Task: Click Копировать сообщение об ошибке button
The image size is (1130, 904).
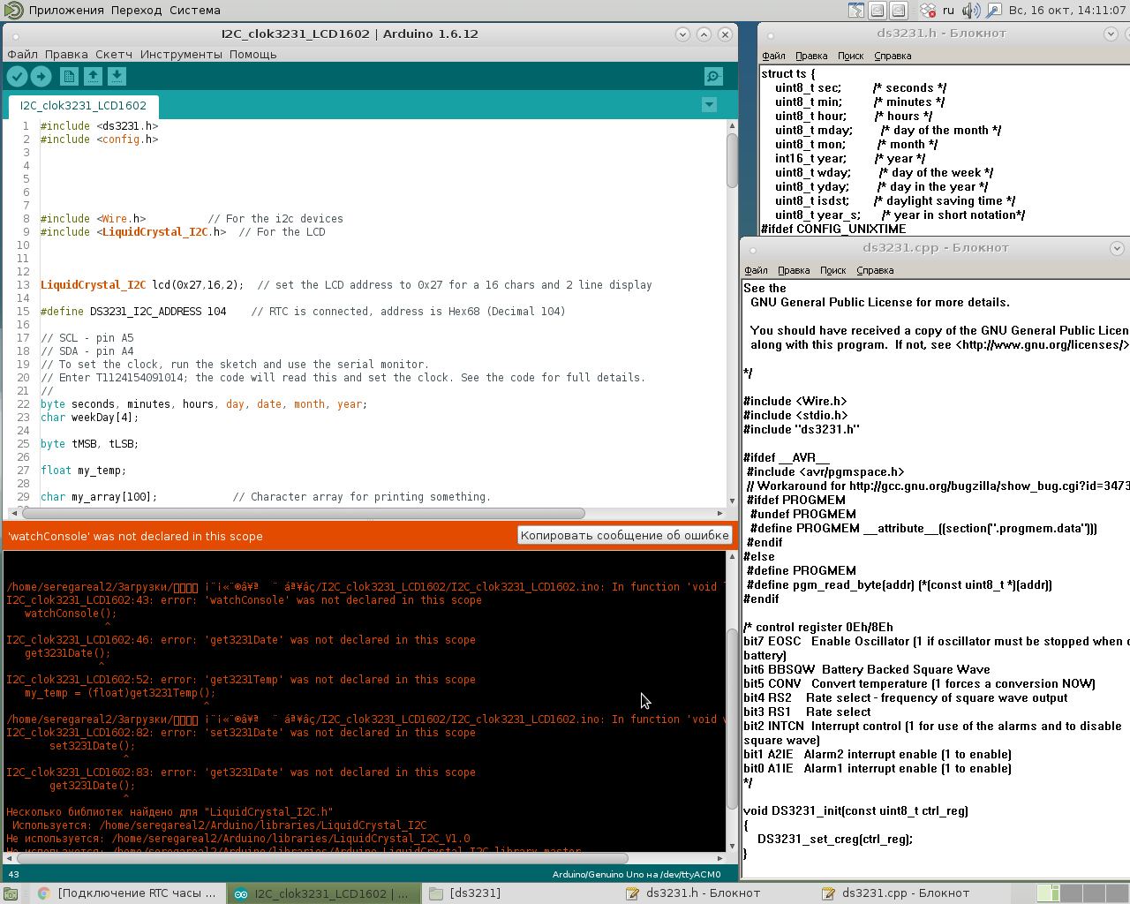Action: 625,535
